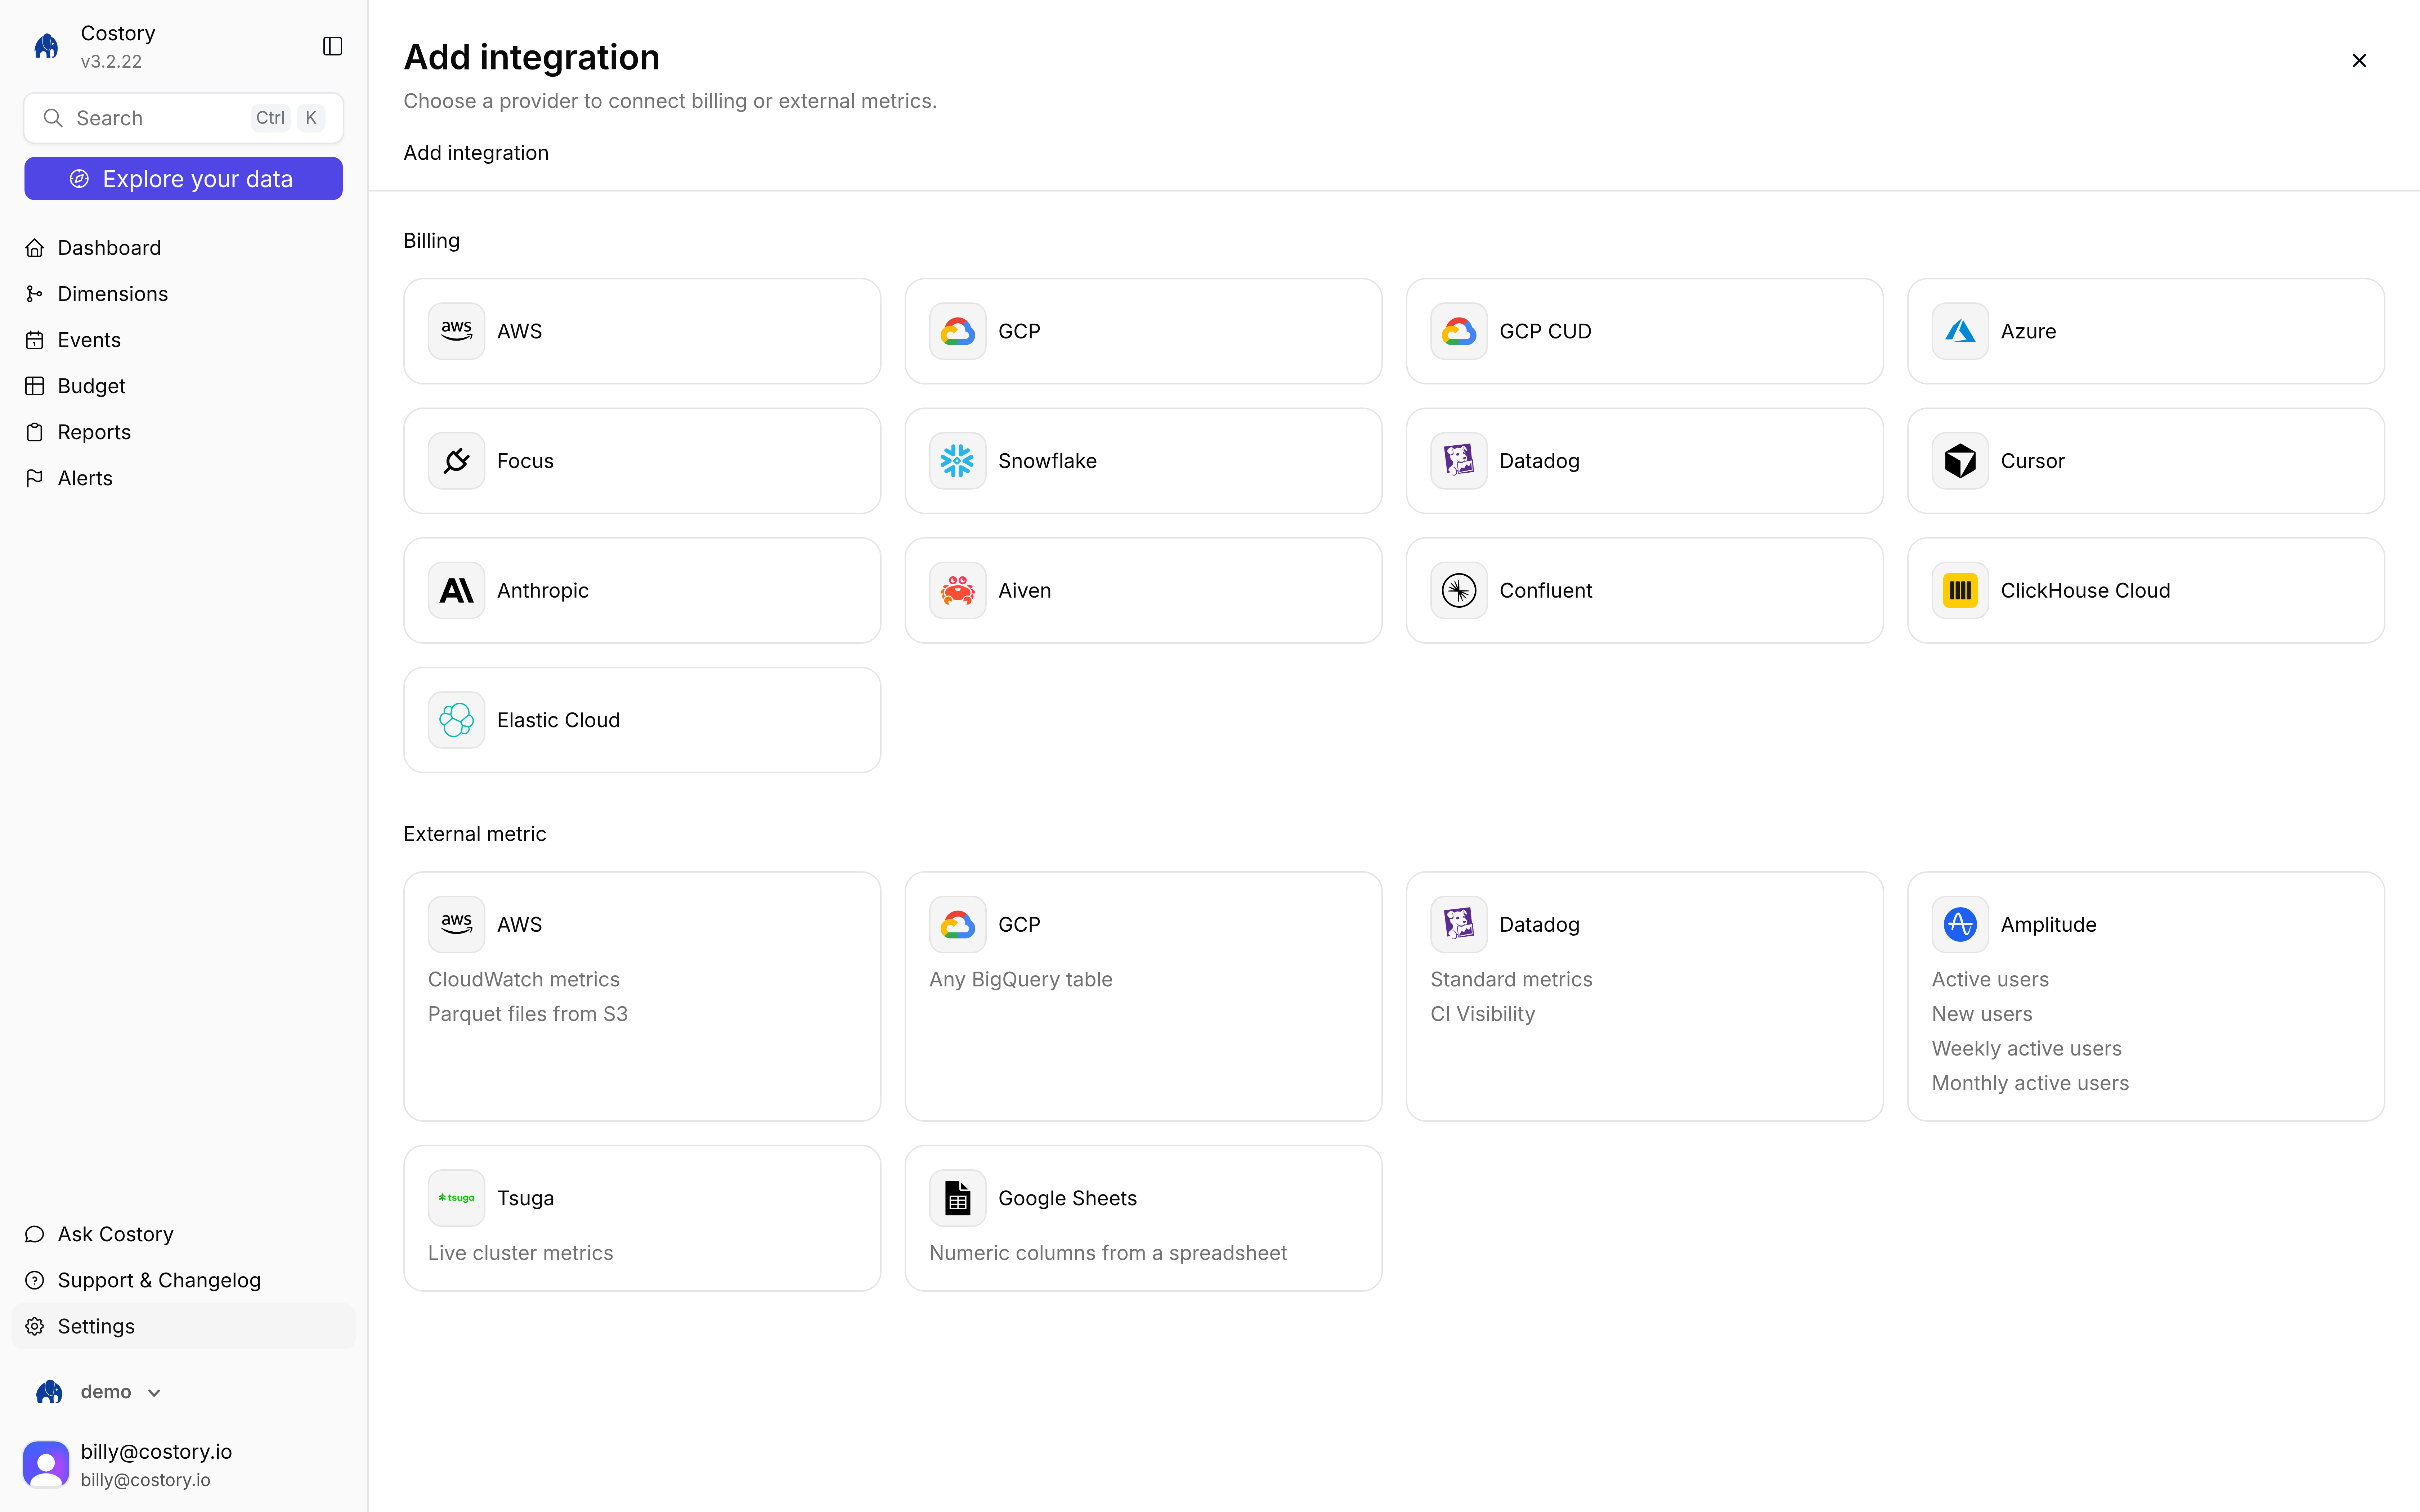Click 'CloudWatch metrics' text
This screenshot has height=1512, width=2420.
coord(524,980)
